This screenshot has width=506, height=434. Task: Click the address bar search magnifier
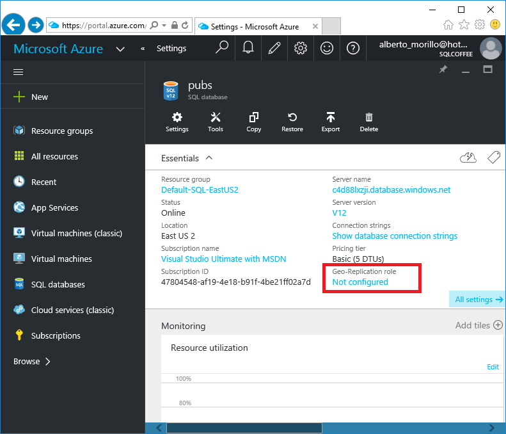[155, 25]
